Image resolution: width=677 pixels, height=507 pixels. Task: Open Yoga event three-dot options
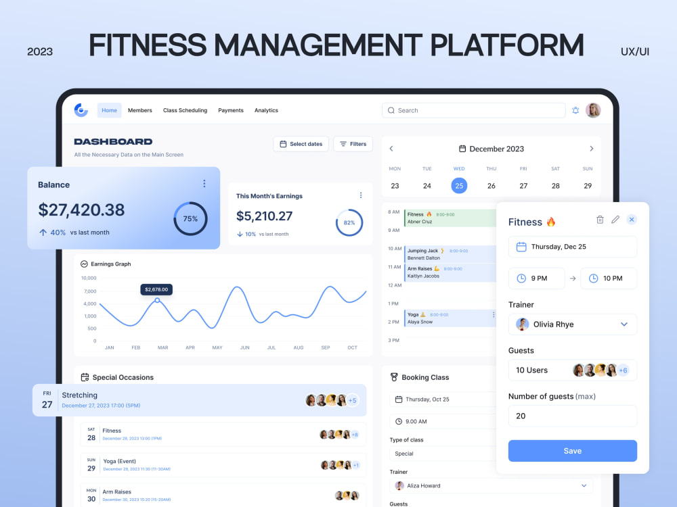point(494,315)
